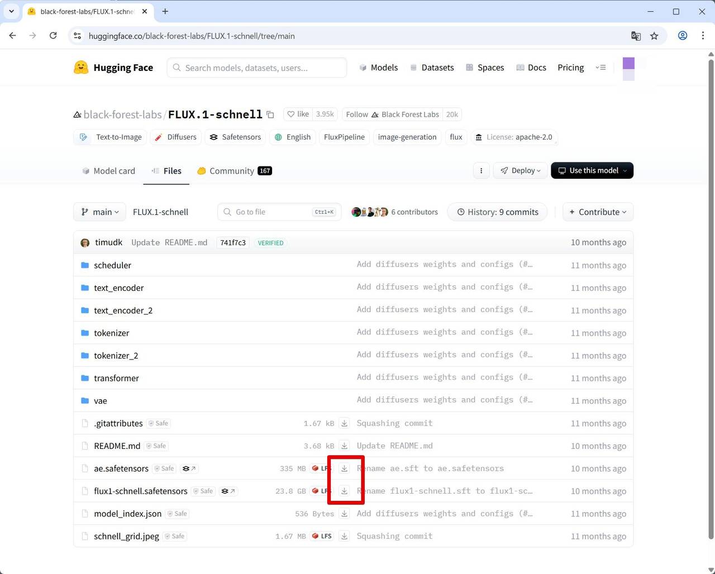Click the Hugging Face logo

113,68
